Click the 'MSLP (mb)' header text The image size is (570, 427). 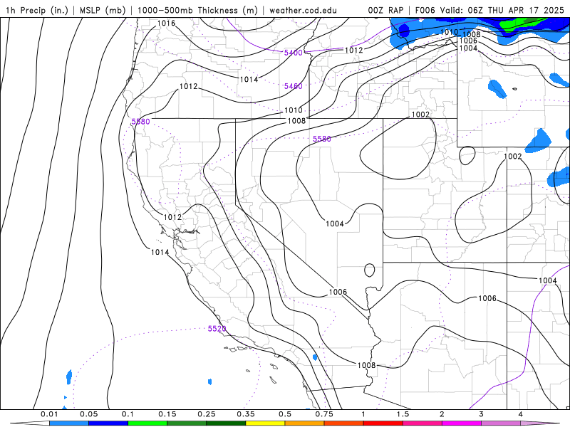[103, 10]
